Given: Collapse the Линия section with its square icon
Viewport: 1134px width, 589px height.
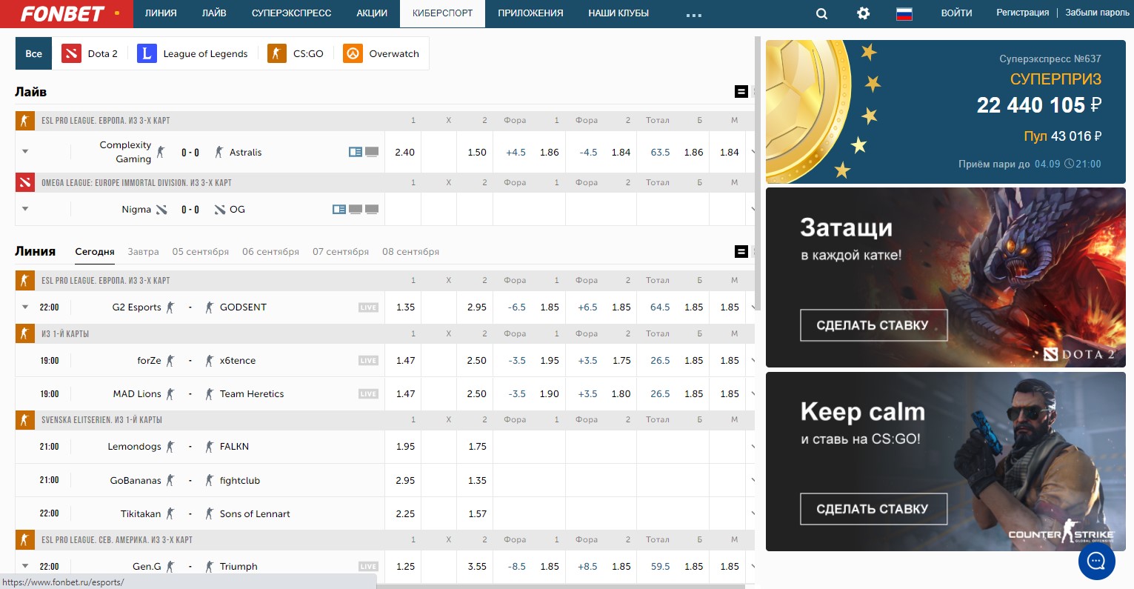Looking at the screenshot, I should pos(741,252).
